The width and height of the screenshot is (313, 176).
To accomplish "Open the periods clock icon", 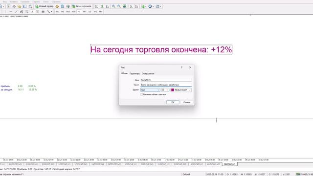I will pos(150,6).
